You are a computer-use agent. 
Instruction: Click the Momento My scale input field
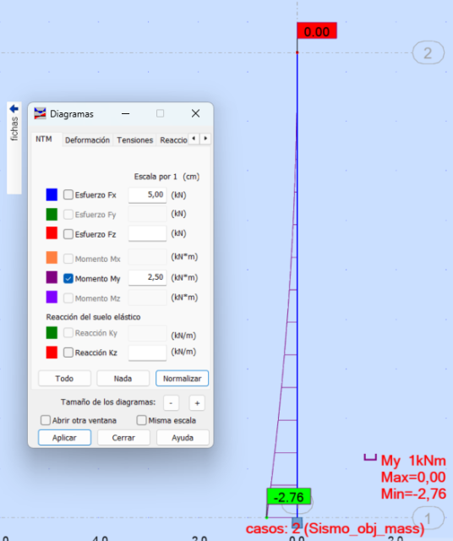tap(147, 277)
